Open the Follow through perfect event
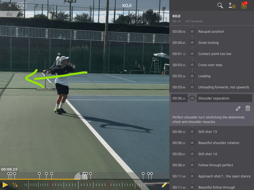The width and height of the screenshot is (254, 190). click(216, 165)
